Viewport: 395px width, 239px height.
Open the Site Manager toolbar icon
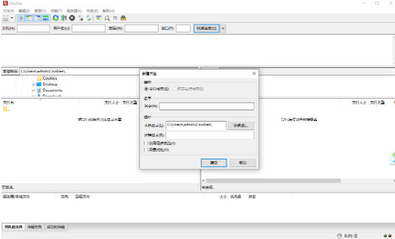click(5, 18)
